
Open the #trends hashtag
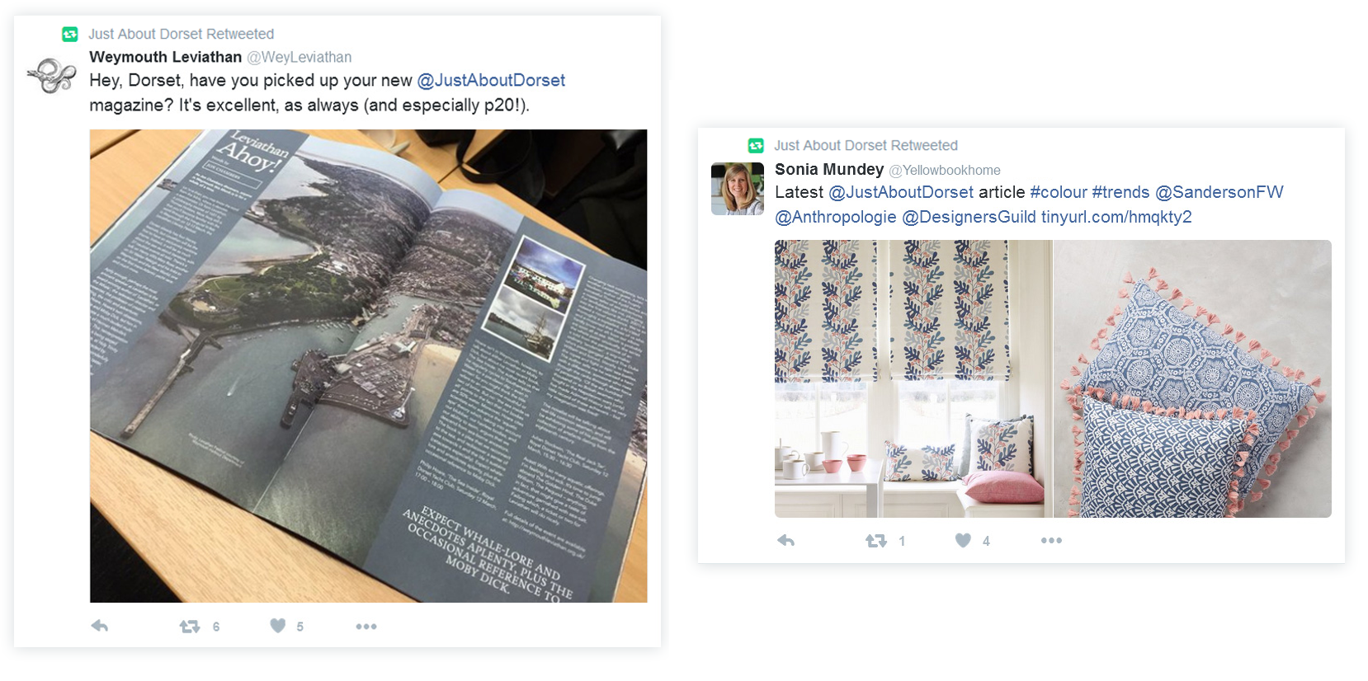click(x=1120, y=192)
